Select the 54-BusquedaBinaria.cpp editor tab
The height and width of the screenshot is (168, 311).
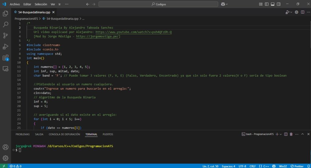[34, 12]
